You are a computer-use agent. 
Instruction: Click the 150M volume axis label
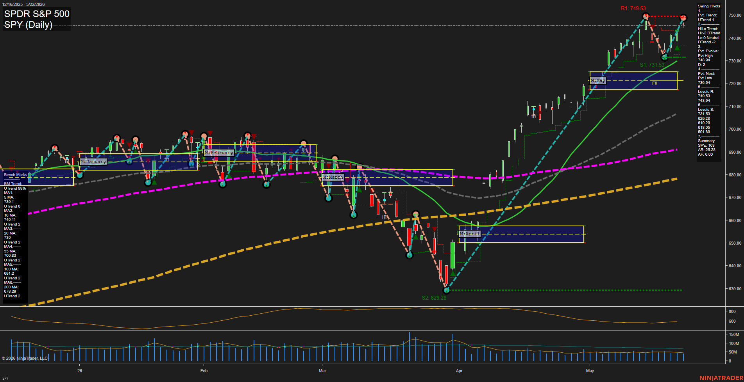734,334
